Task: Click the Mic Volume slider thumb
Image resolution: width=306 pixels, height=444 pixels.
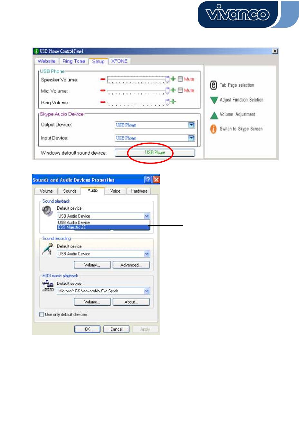Action: 167,91
